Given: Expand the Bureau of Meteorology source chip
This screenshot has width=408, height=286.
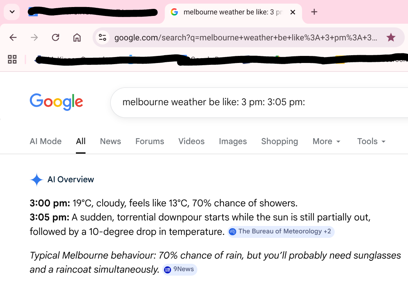Looking at the screenshot, I should [x=281, y=231].
